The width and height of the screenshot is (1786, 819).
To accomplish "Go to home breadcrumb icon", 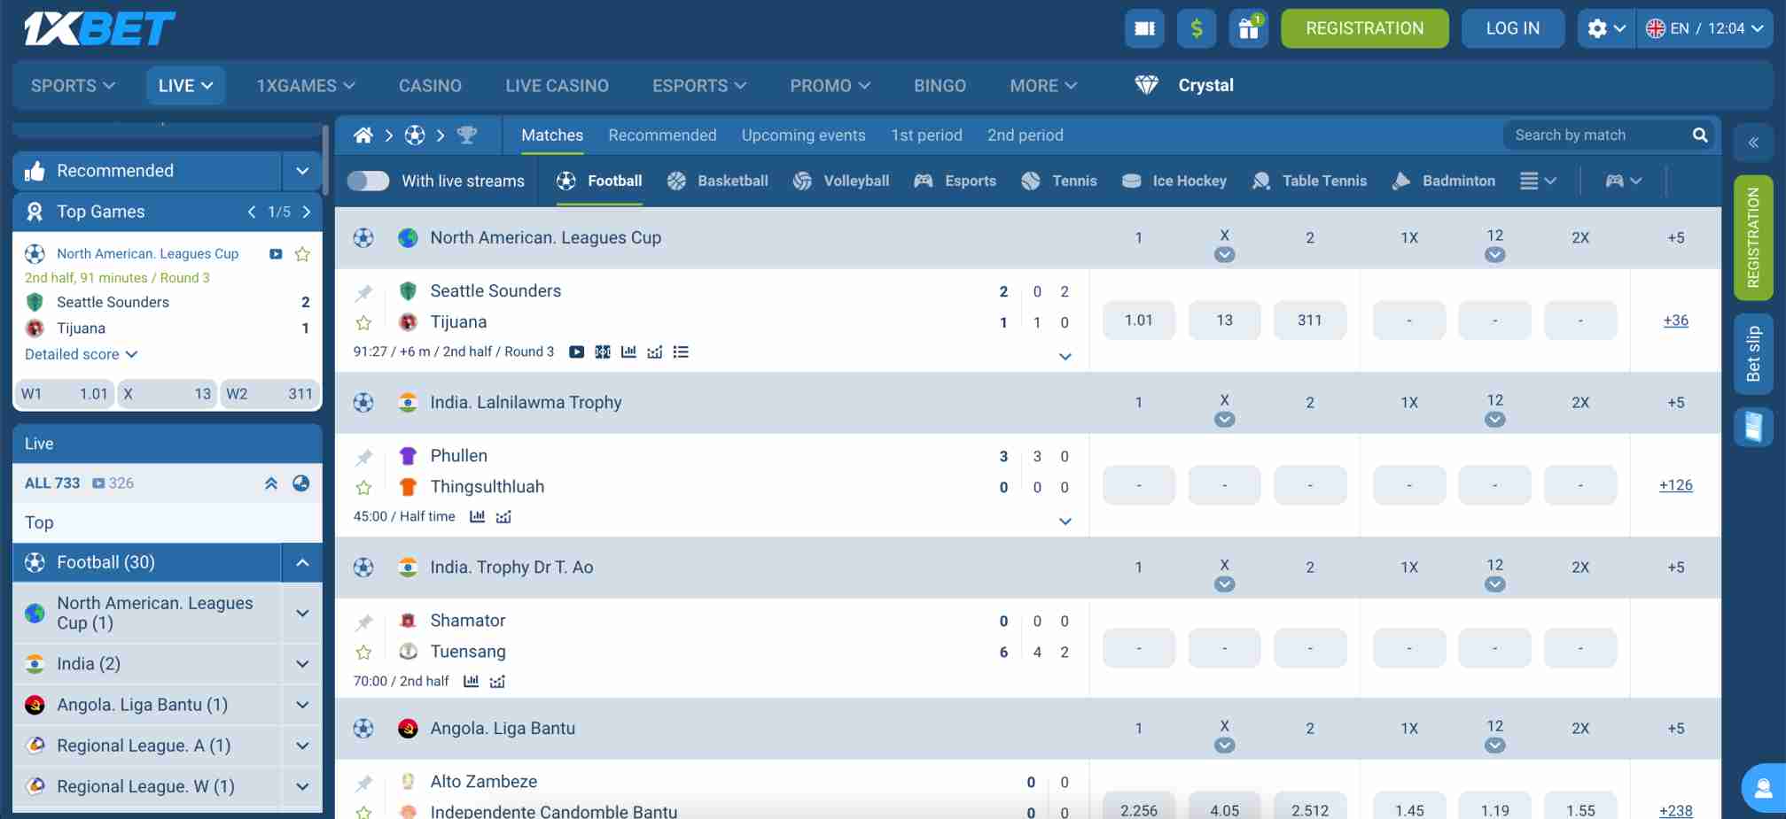I will [363, 135].
